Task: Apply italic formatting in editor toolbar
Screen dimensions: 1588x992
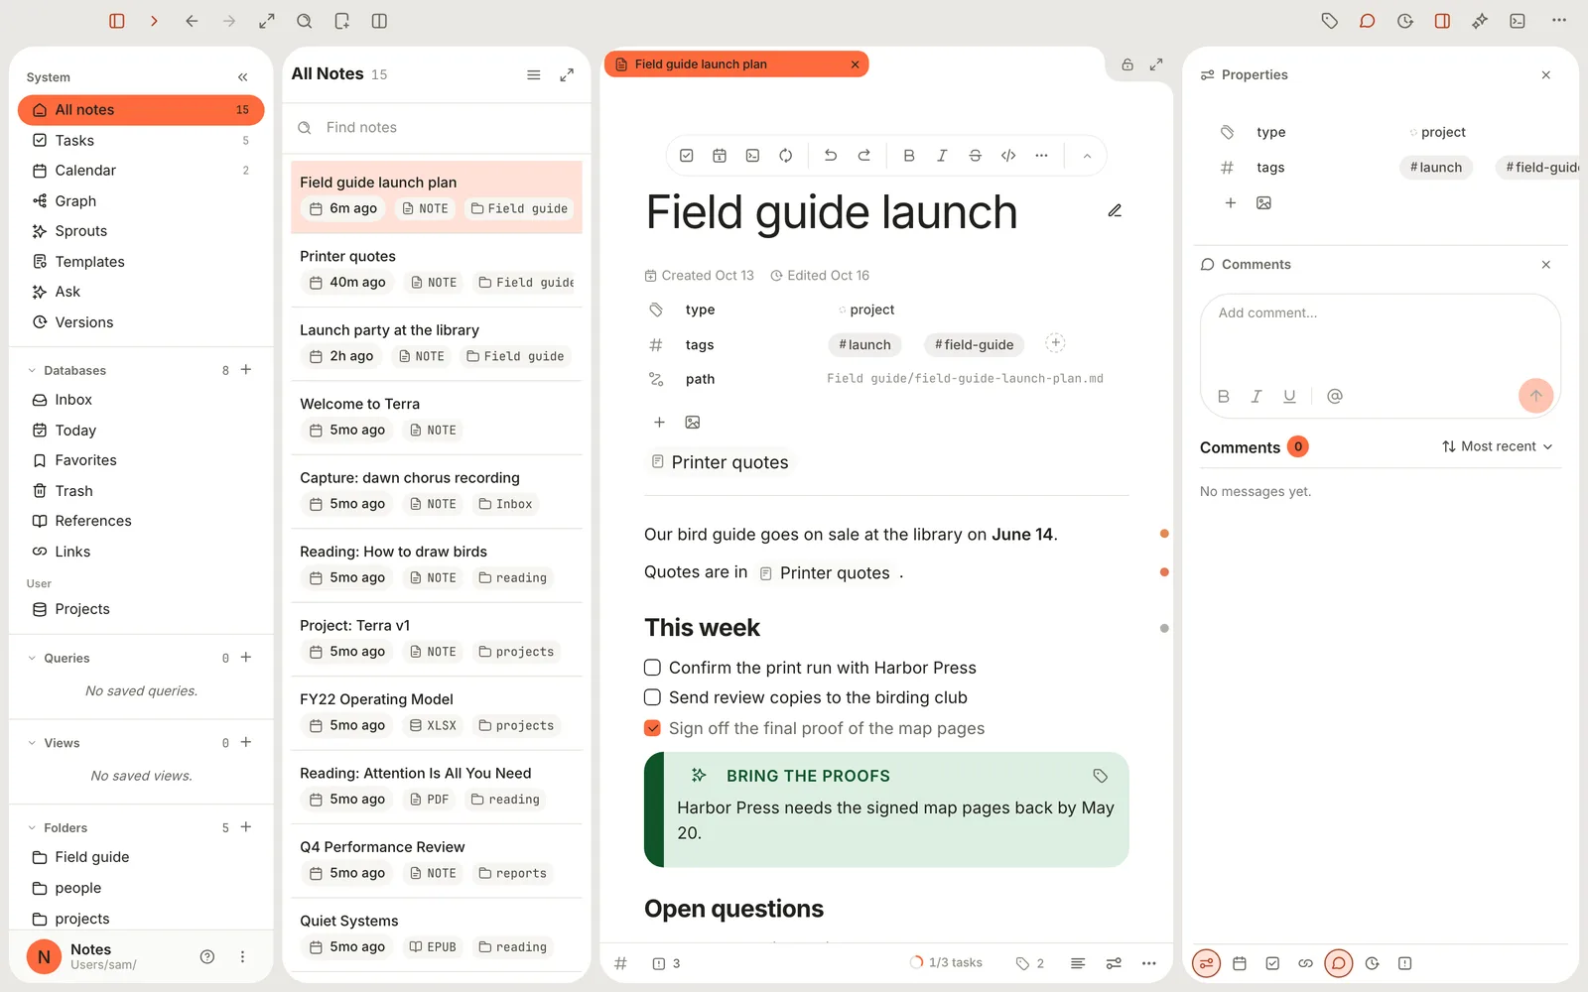Action: (942, 156)
